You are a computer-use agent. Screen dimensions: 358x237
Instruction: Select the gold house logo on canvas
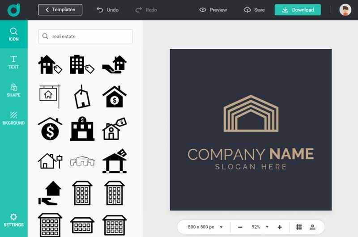[x=251, y=114]
